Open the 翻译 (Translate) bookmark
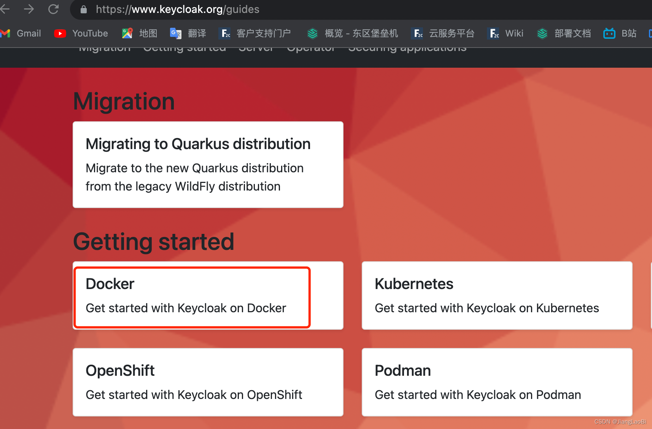This screenshot has width=652, height=429. pyautogui.click(x=188, y=33)
